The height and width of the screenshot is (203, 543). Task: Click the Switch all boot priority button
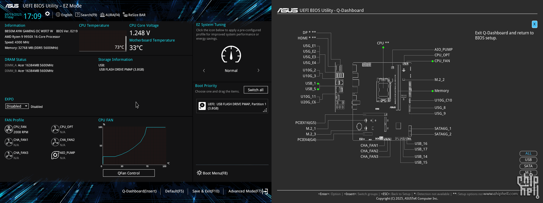[x=256, y=90]
